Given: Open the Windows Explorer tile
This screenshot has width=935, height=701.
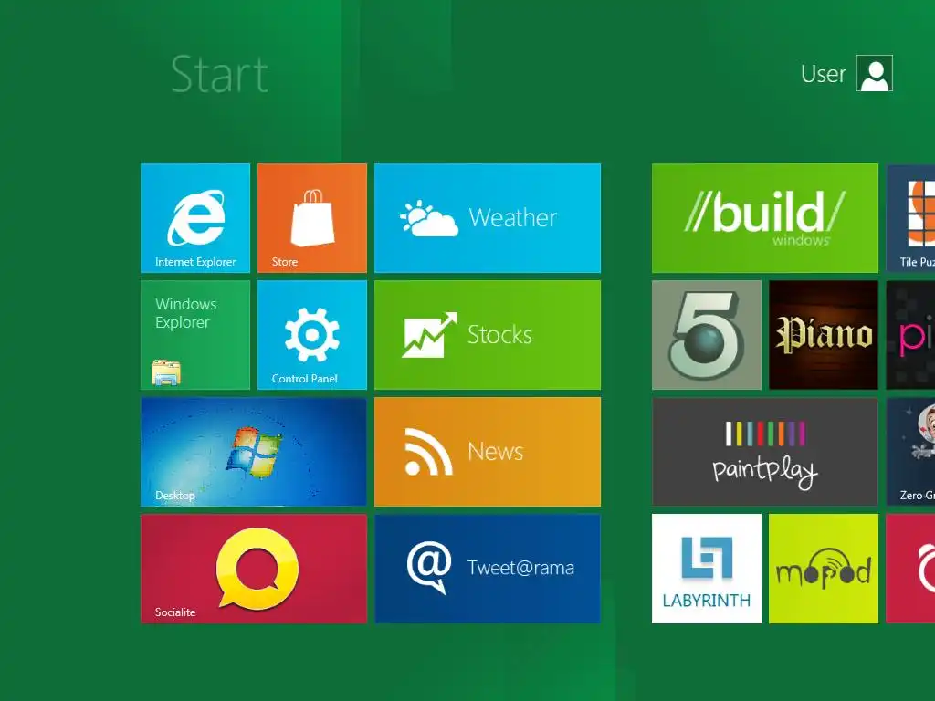Looking at the screenshot, I should (x=195, y=334).
